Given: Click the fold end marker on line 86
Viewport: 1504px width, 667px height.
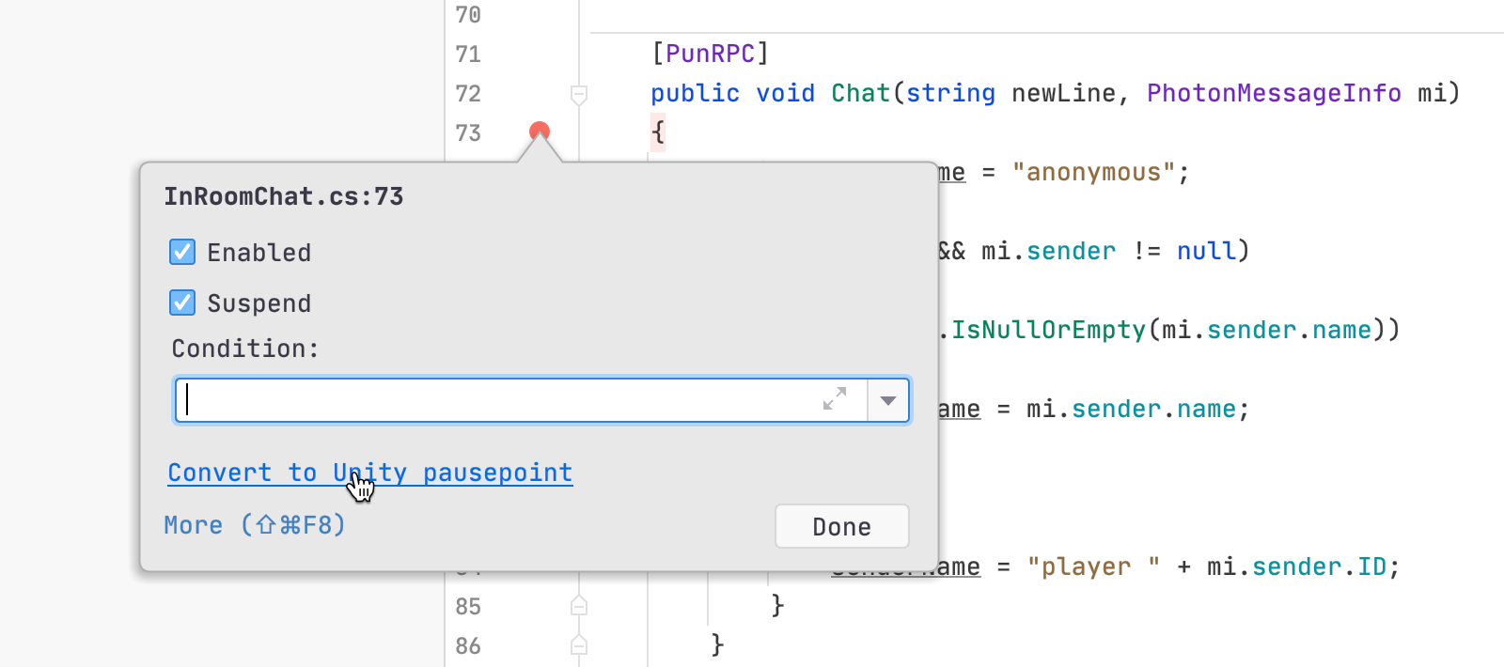Looking at the screenshot, I should coord(579,645).
